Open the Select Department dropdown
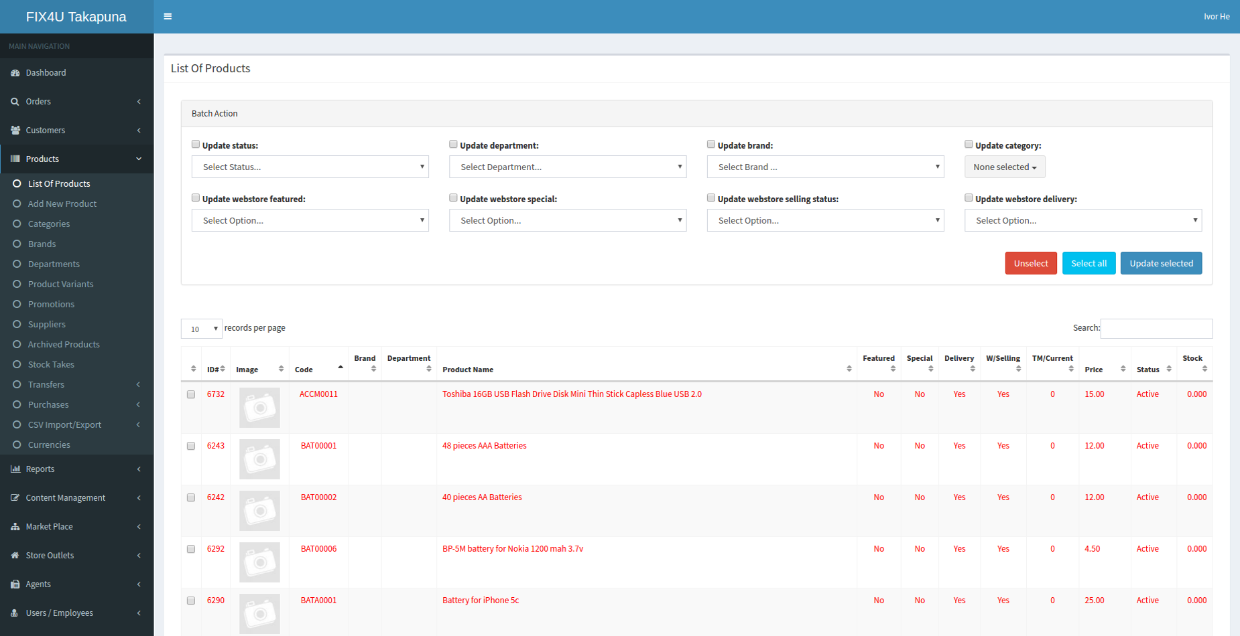1240x636 pixels. (x=568, y=167)
